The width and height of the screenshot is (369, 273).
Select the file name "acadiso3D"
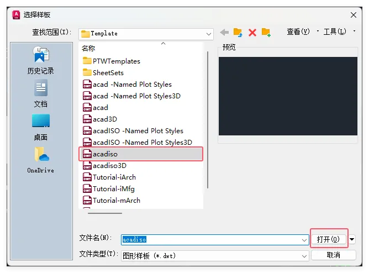(x=110, y=165)
